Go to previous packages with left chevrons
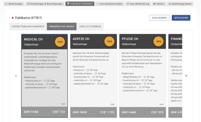Viewport: 201px width, 122px height. click(16, 76)
